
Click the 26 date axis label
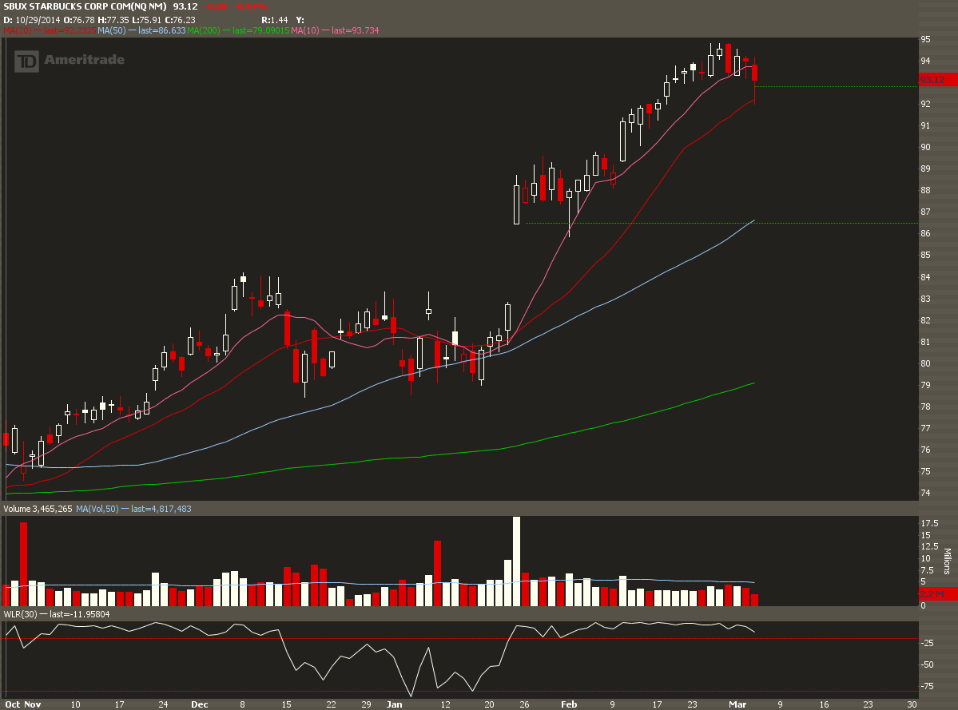[x=524, y=704]
